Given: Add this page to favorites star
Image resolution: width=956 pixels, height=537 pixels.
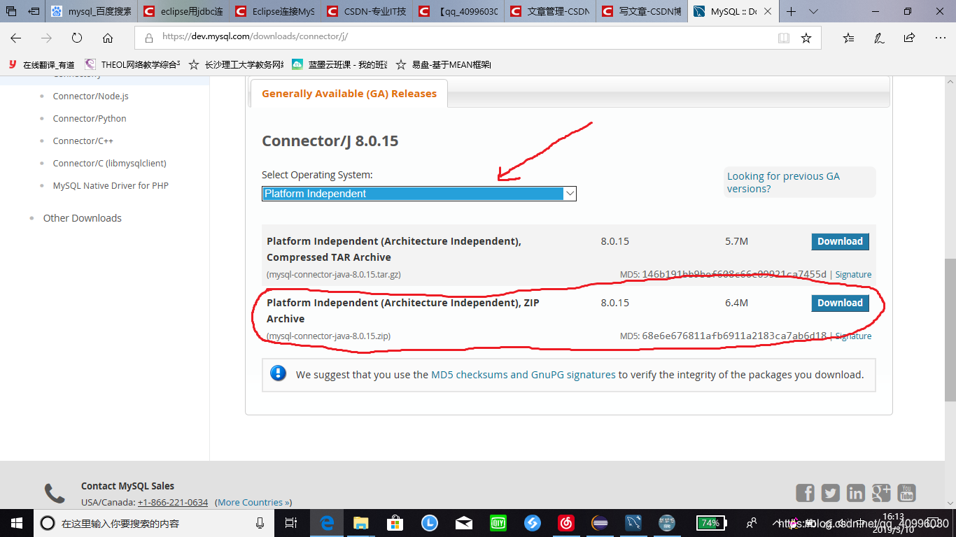Looking at the screenshot, I should point(806,38).
